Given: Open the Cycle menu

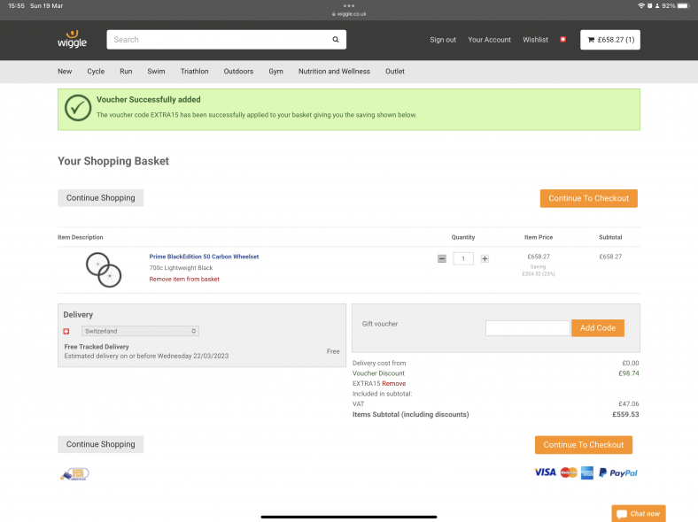Looking at the screenshot, I should 96,72.
